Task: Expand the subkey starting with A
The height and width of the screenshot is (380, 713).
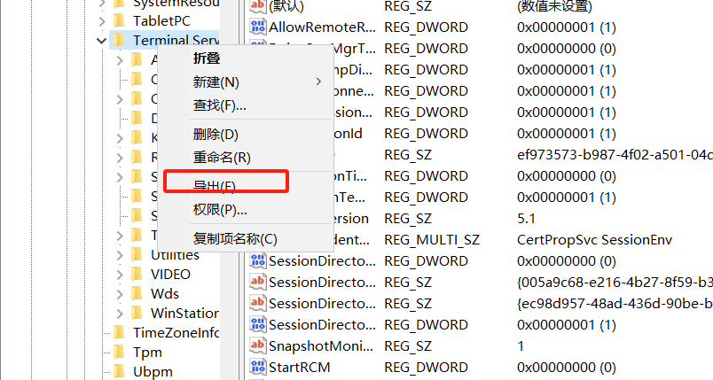Action: (x=120, y=60)
